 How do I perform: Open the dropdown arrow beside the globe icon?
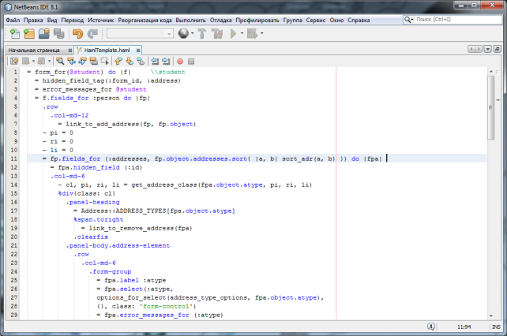(x=193, y=33)
